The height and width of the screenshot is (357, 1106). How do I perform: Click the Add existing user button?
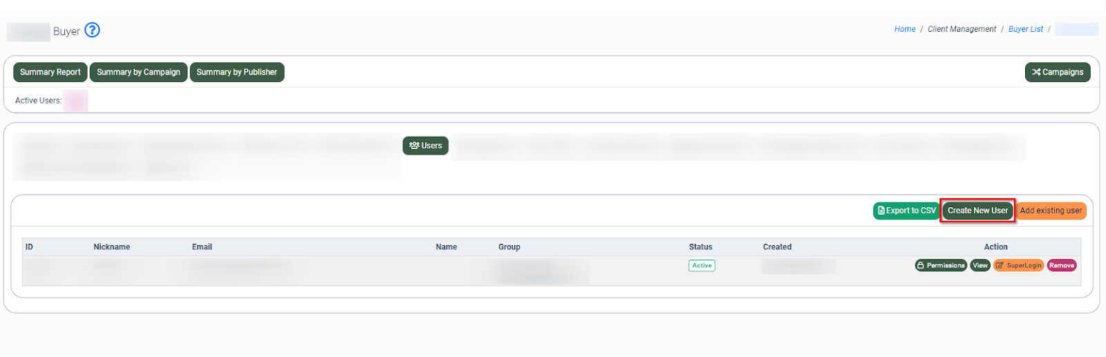coord(1051,211)
